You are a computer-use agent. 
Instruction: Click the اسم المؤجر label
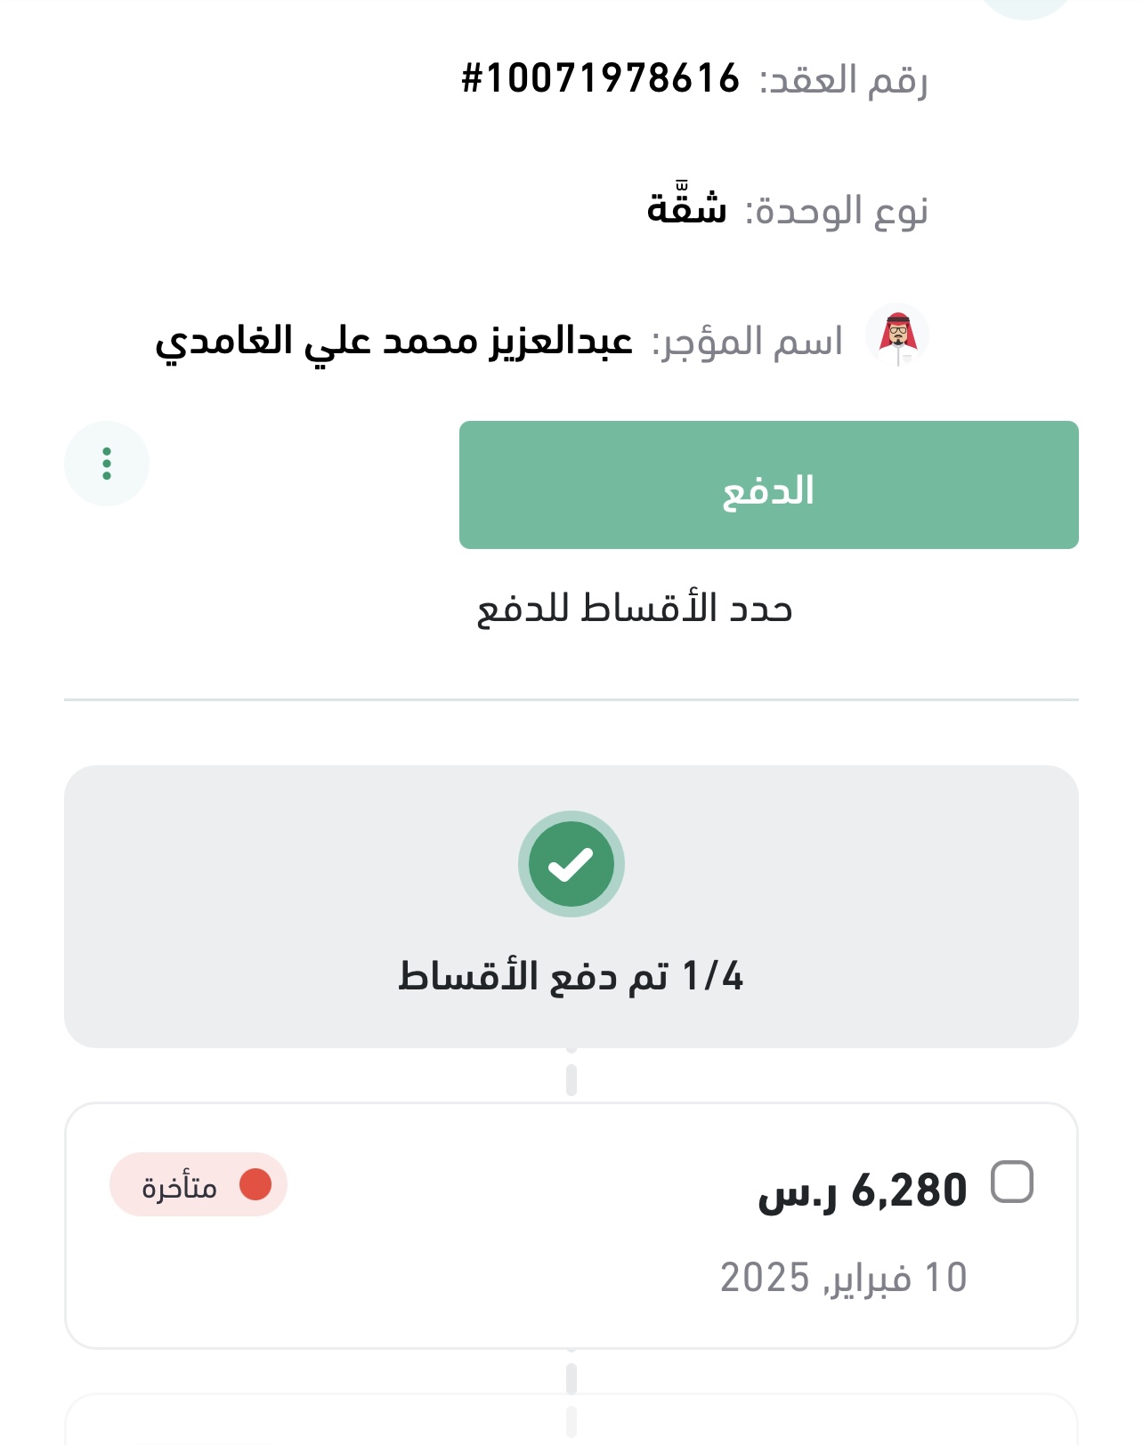748,342
